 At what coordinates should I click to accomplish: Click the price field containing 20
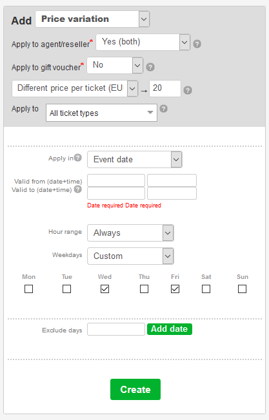pyautogui.click(x=165, y=88)
